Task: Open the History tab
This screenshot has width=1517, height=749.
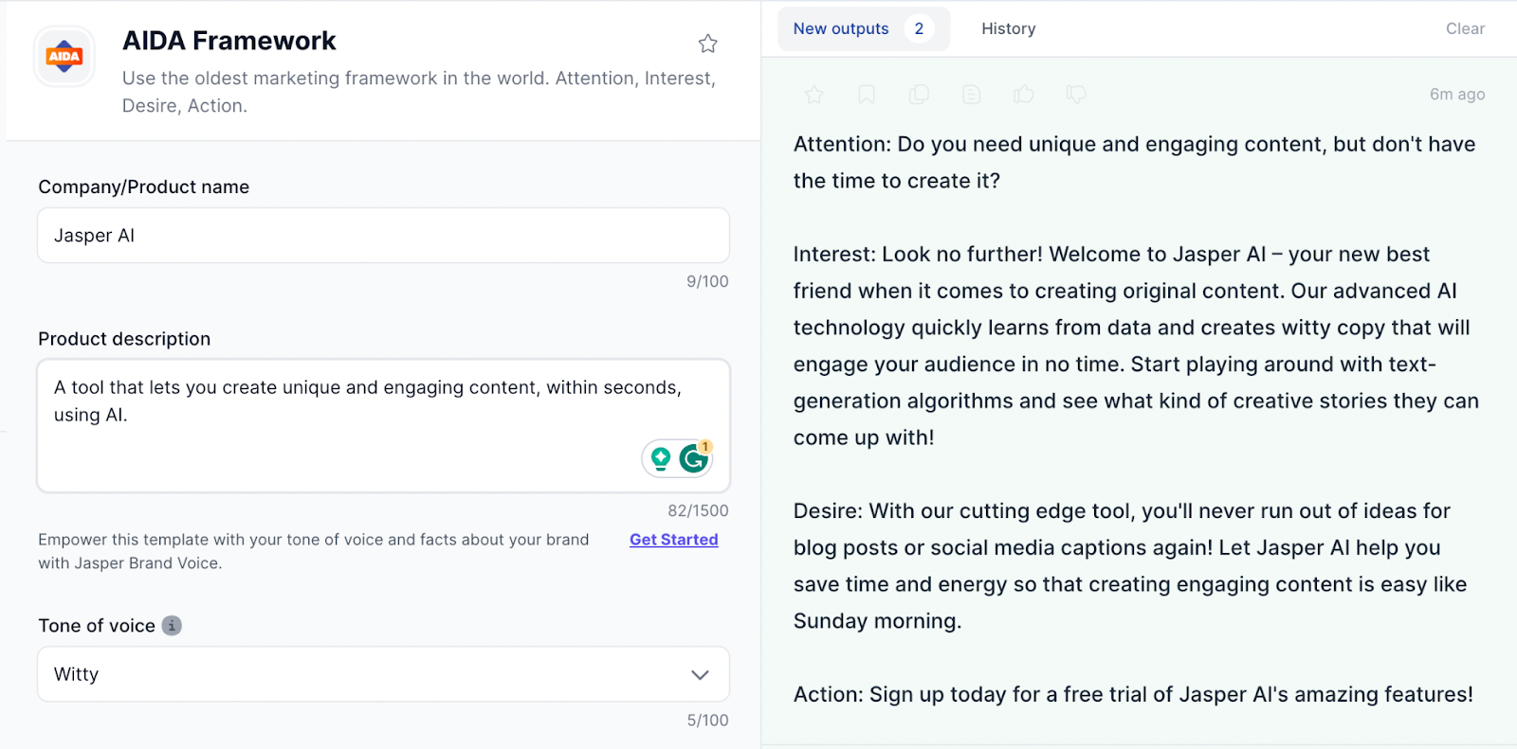Action: 1009,29
